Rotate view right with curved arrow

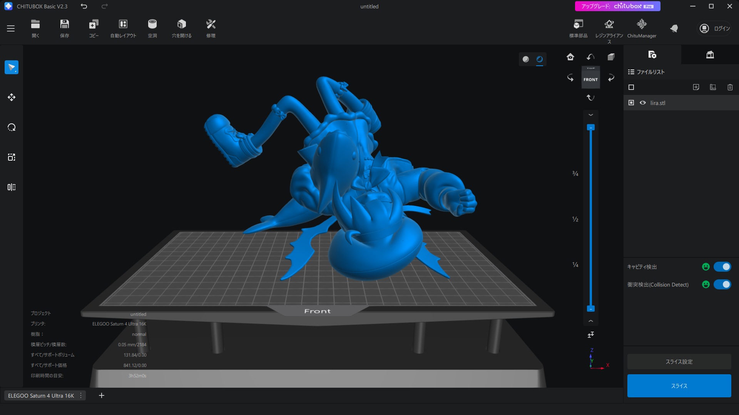[611, 78]
